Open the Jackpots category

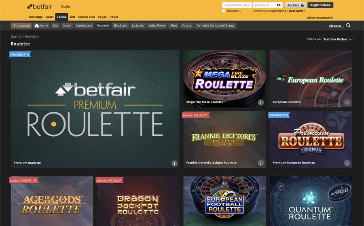pos(138,25)
